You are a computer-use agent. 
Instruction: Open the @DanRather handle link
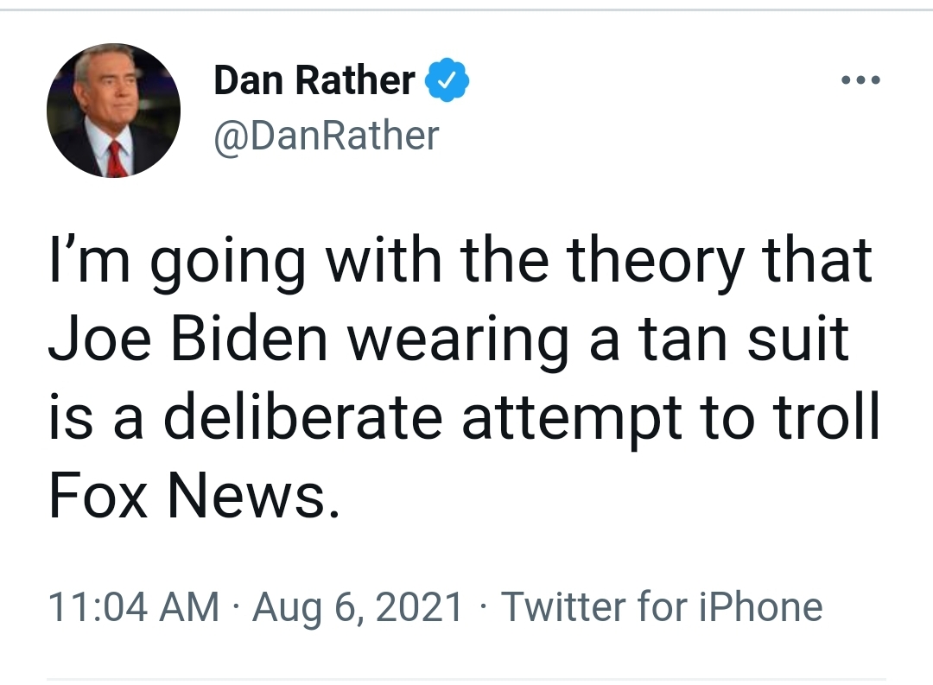[326, 136]
